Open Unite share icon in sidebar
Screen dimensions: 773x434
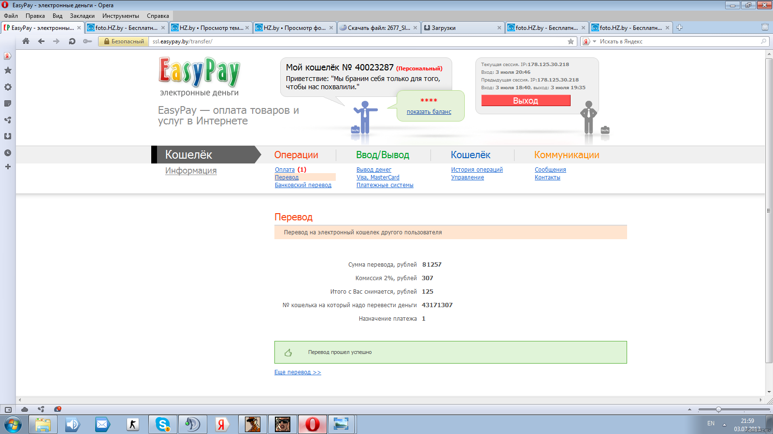8,120
